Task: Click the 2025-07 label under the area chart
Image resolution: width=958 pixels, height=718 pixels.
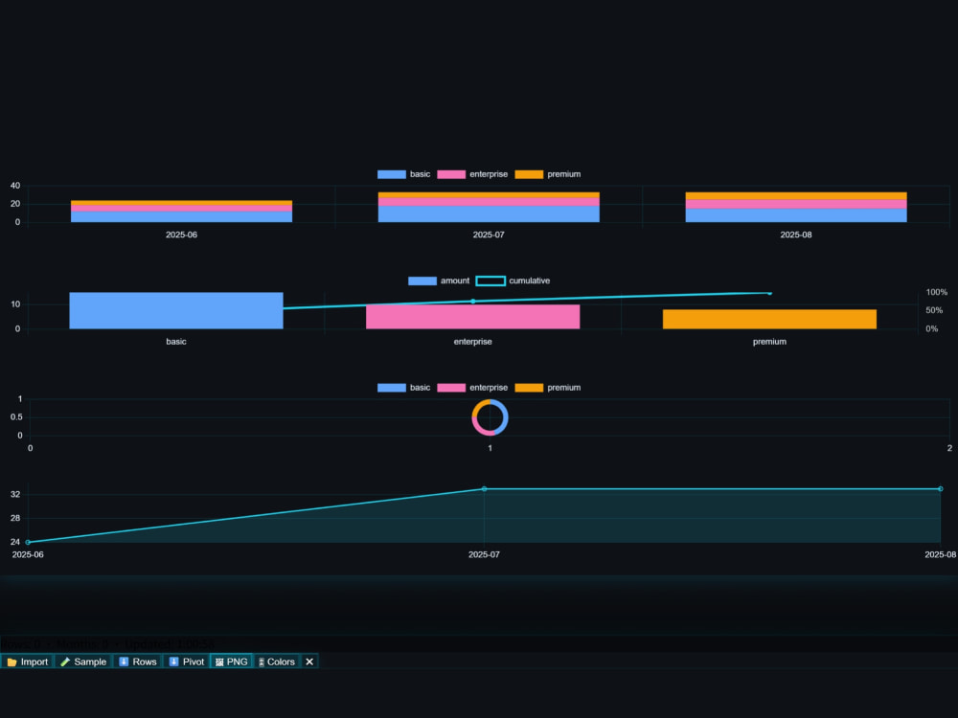Action: [484, 555]
